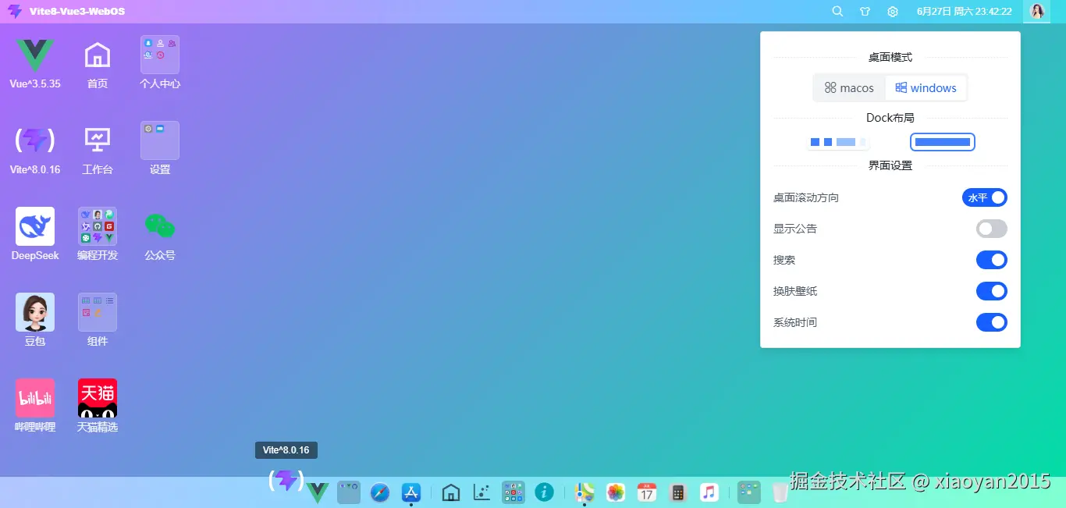Open the scatter chart icon in dock
1066x508 pixels.
(x=482, y=492)
